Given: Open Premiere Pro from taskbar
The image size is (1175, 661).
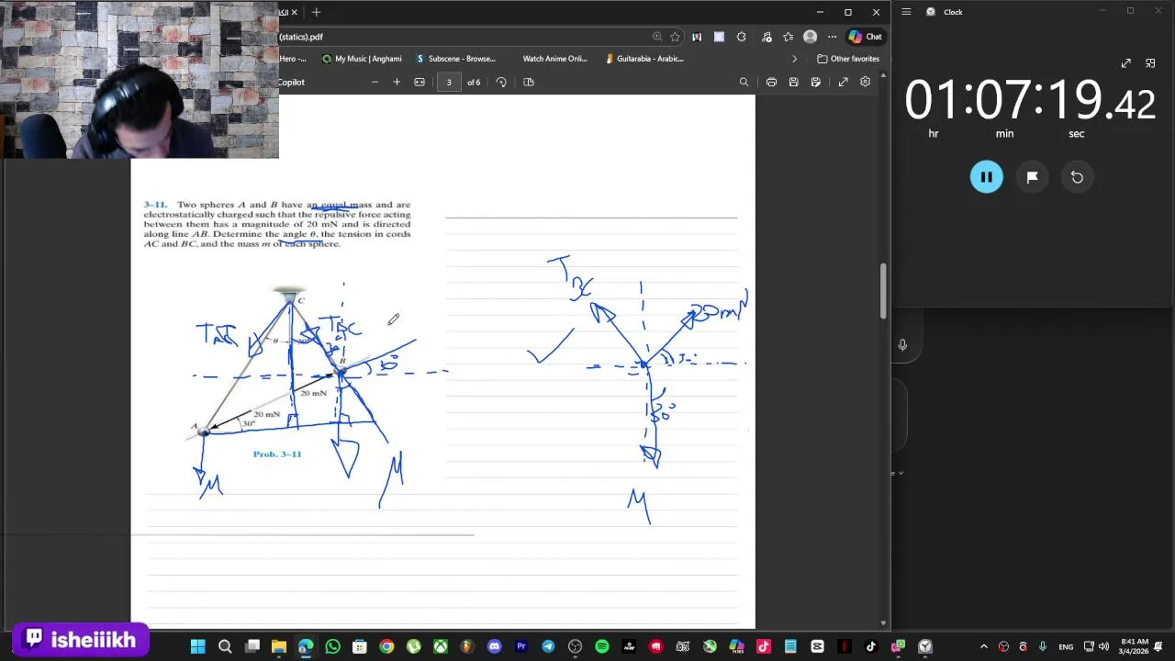Looking at the screenshot, I should click(x=521, y=646).
